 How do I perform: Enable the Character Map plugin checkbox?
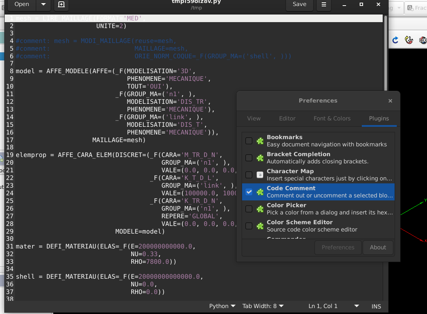click(249, 175)
